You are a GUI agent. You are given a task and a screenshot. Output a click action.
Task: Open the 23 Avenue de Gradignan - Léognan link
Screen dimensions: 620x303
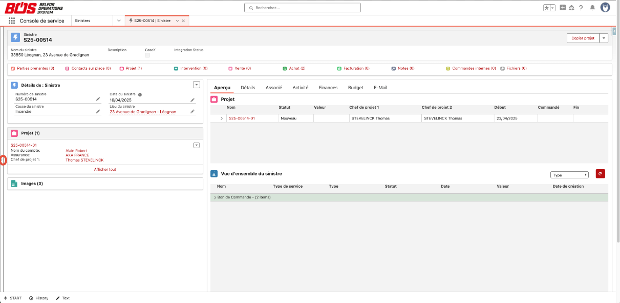pyautogui.click(x=143, y=112)
